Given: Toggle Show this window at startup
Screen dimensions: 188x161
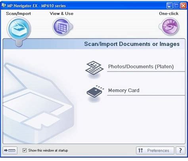Looking at the screenshot, I should point(25,150).
